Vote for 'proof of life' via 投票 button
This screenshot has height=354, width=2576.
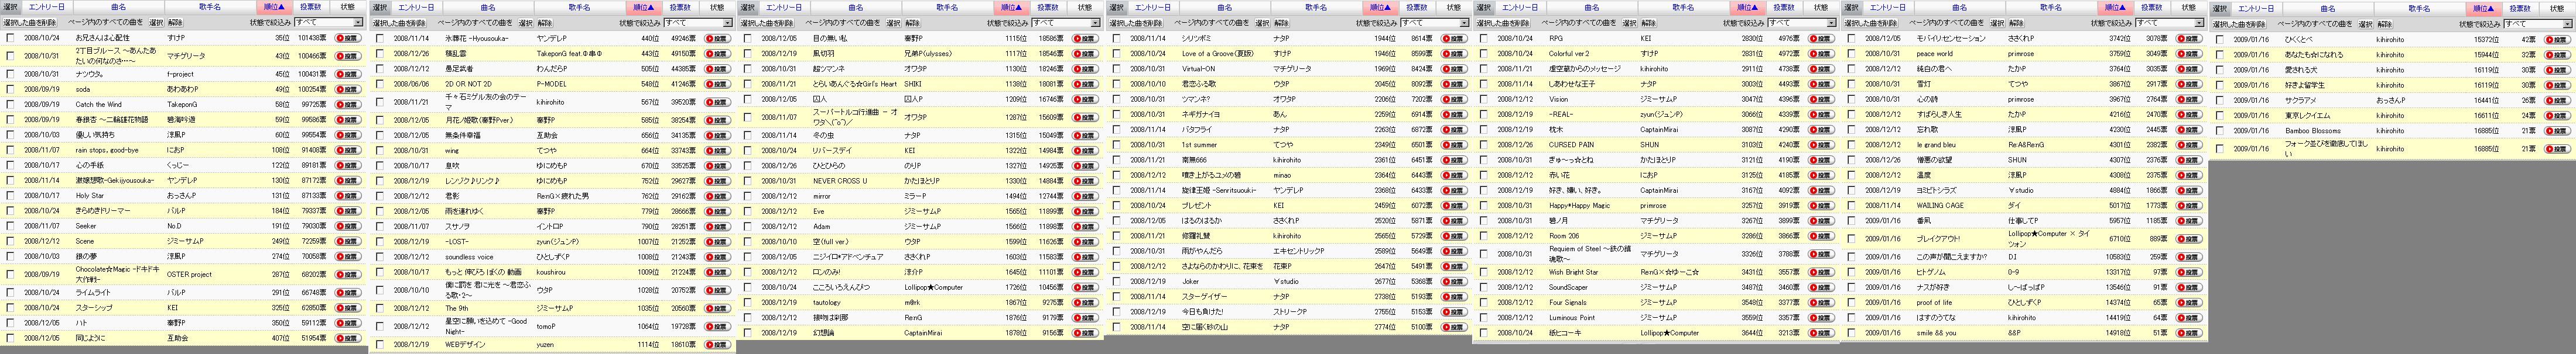click(x=2190, y=303)
